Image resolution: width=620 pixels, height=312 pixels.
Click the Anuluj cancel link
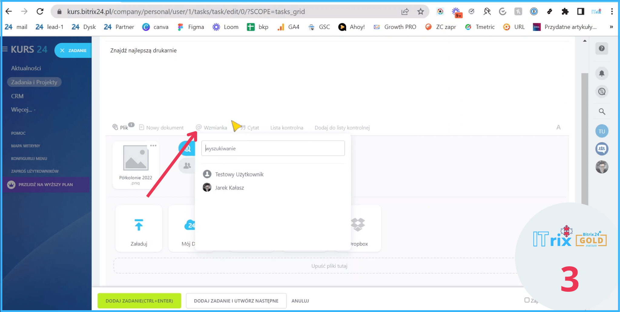coord(300,301)
